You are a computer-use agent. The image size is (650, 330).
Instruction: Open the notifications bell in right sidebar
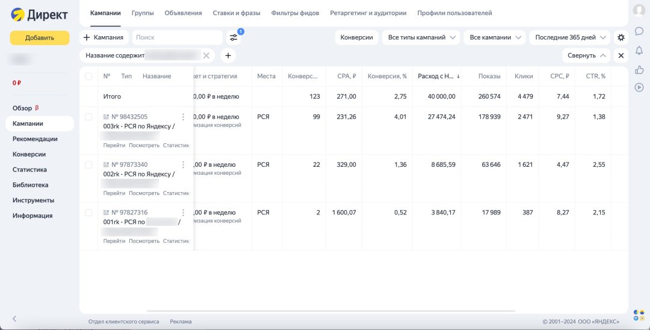(639, 50)
